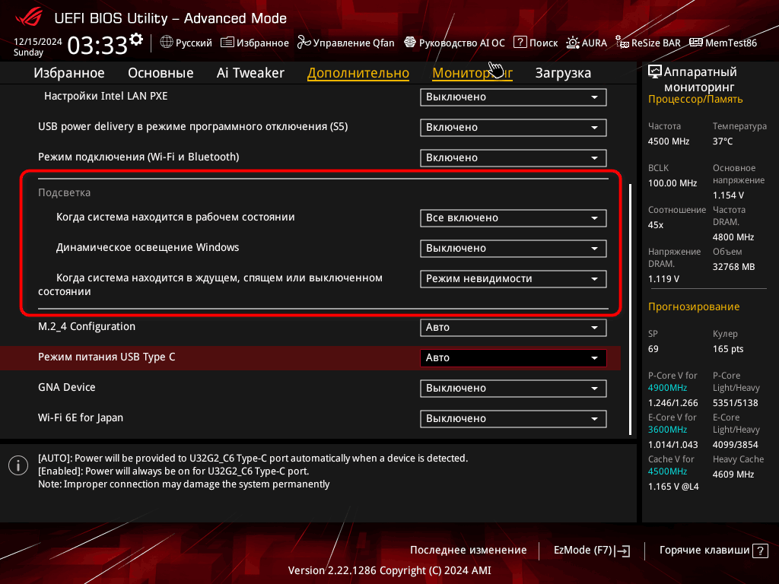Toggle ReSize BAR icon
The image size is (779, 584).
tap(622, 43)
